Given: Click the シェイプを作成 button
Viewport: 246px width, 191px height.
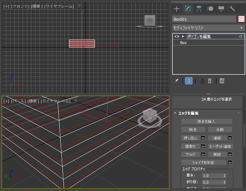Looking at the screenshot, I should pyautogui.click(x=203, y=162).
